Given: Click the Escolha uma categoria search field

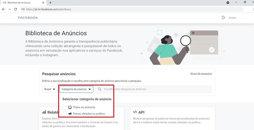Looking at the screenshot, I should tap(153, 89).
